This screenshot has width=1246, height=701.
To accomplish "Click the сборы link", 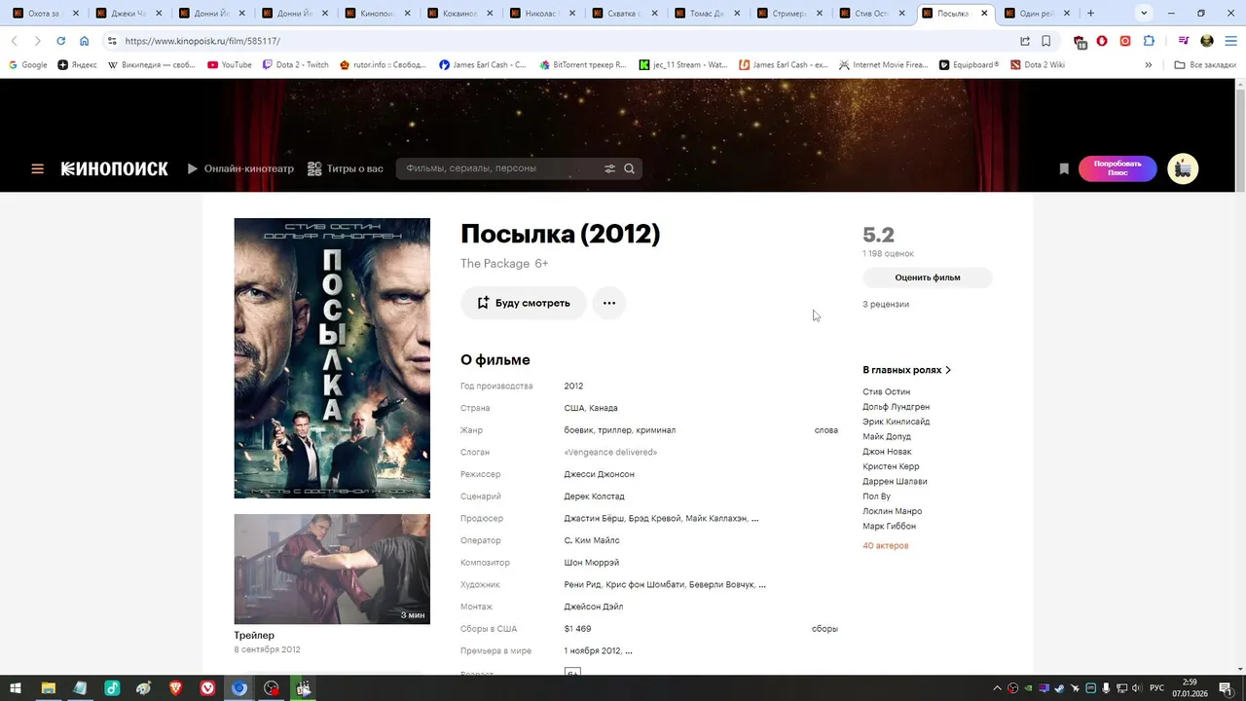I will pyautogui.click(x=825, y=629).
